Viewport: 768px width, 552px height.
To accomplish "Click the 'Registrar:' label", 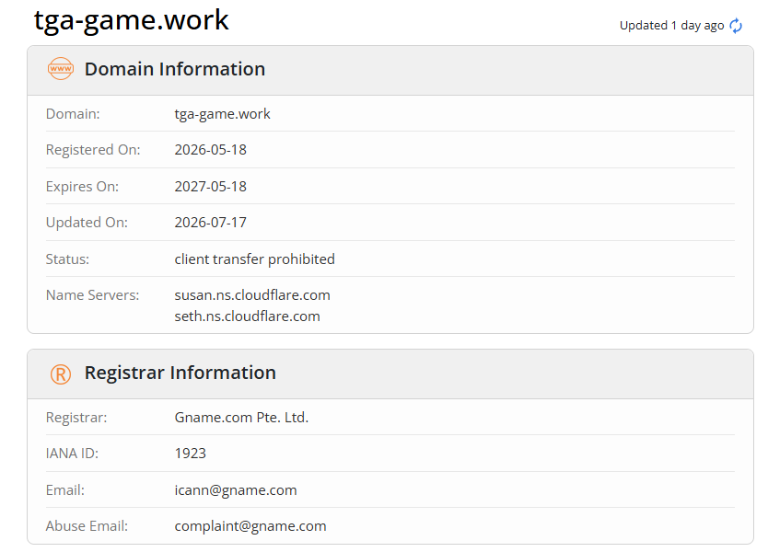I will tap(76, 418).
